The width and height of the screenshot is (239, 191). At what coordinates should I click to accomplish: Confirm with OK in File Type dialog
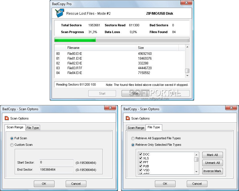tap(165, 184)
